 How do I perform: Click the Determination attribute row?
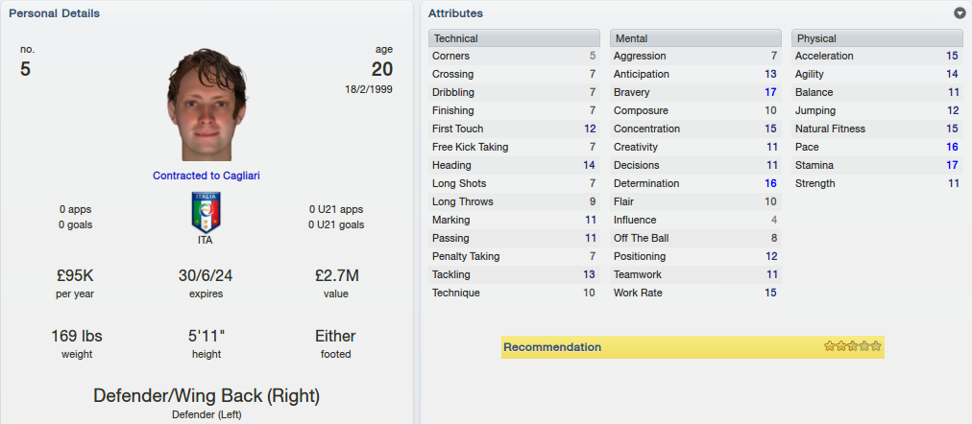[695, 184]
